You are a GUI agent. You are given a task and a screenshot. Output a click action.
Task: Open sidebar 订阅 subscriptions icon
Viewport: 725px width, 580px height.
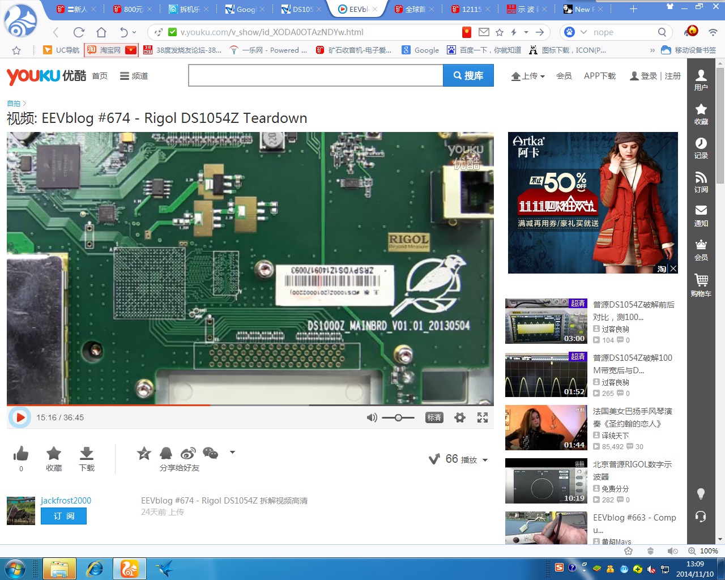[701, 182]
